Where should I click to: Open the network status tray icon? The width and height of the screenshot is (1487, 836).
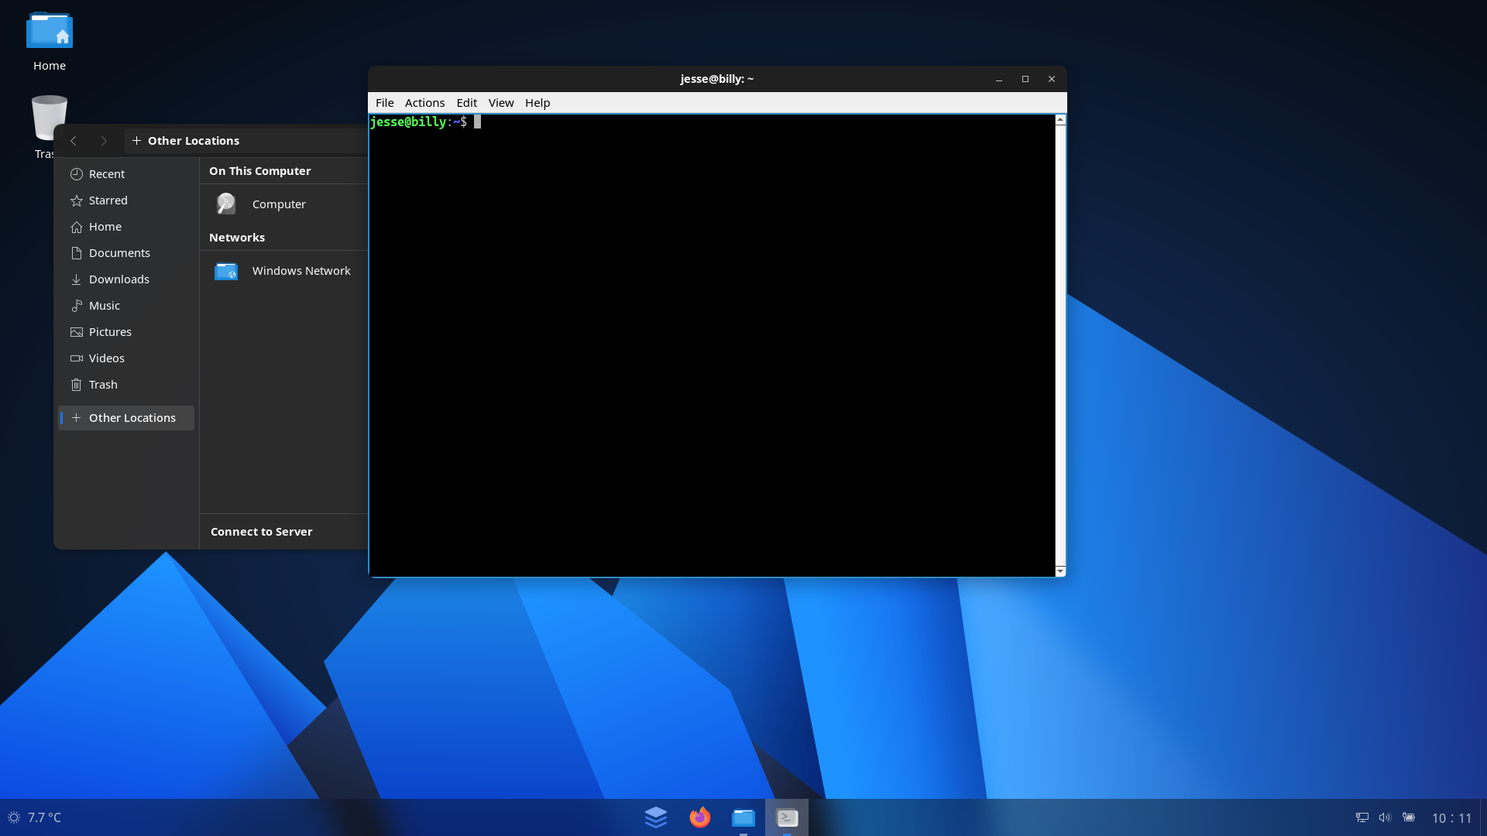click(x=1362, y=817)
